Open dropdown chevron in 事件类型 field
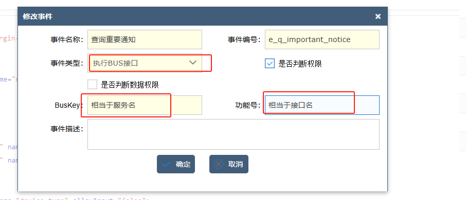Viewport: 466px width, 200px height. 193,63
